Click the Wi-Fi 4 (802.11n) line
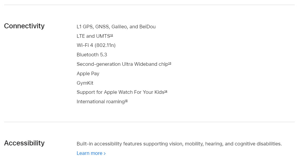This screenshot has width=298, height=159. pos(96,45)
